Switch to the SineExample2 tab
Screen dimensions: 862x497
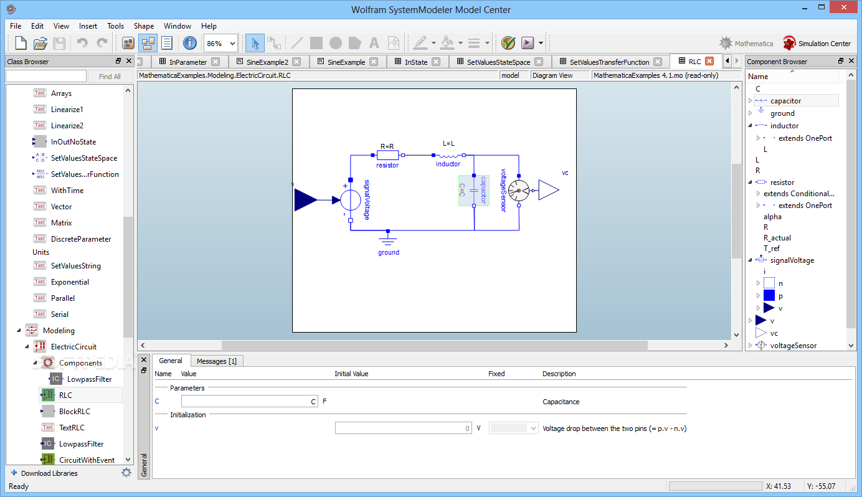click(x=267, y=62)
